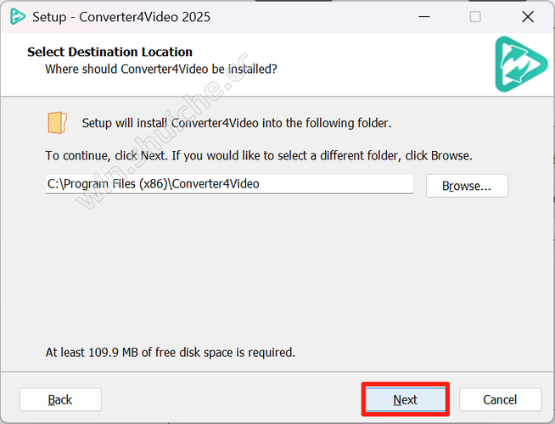This screenshot has width=555, height=424.
Task: Focus the installation path input field
Action: [229, 184]
